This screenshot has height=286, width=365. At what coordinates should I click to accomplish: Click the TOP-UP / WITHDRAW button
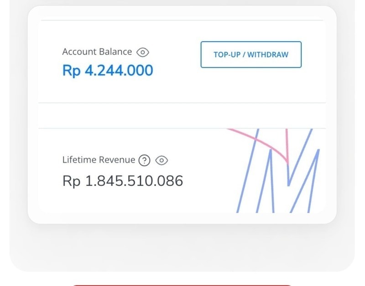tap(251, 55)
